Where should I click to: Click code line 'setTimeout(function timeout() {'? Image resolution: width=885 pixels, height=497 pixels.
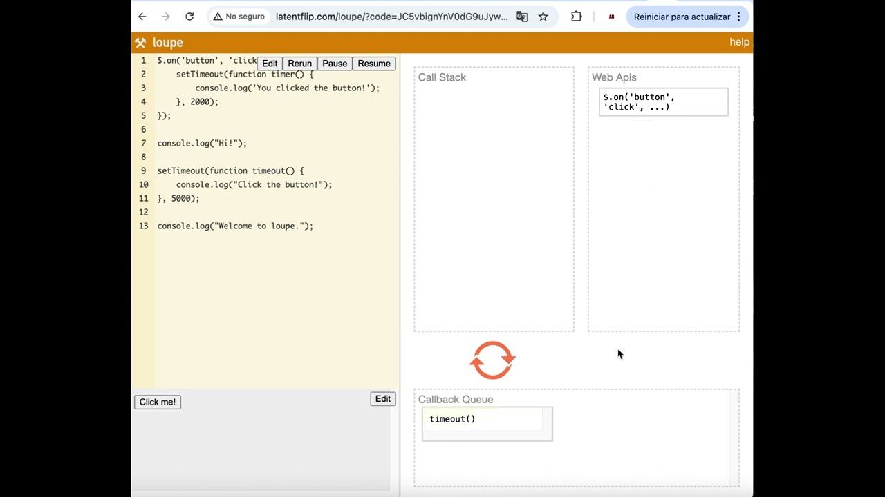[x=230, y=170]
